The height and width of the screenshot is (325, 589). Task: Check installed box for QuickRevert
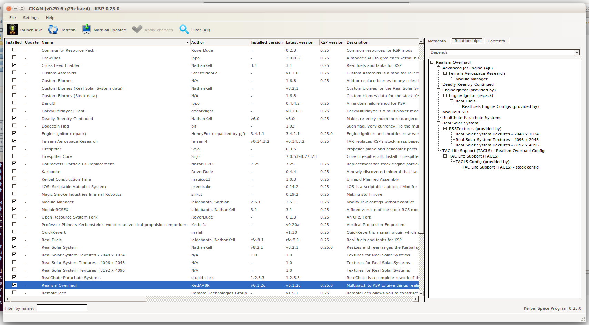point(14,232)
